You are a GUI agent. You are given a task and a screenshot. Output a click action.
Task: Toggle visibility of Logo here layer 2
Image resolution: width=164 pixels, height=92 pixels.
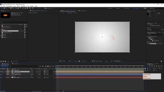click(x=1, y=72)
